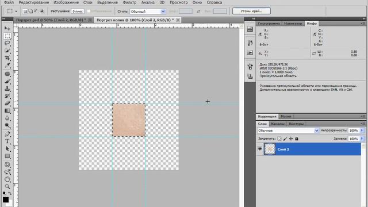Select the Gradient tool
The width and height of the screenshot is (368, 207).
(x=7, y=110)
